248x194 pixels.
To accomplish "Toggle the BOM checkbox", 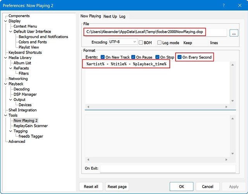I will pos(141,43).
